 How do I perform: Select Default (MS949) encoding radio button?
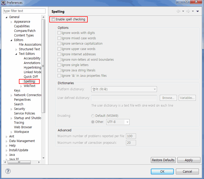tap(93, 116)
